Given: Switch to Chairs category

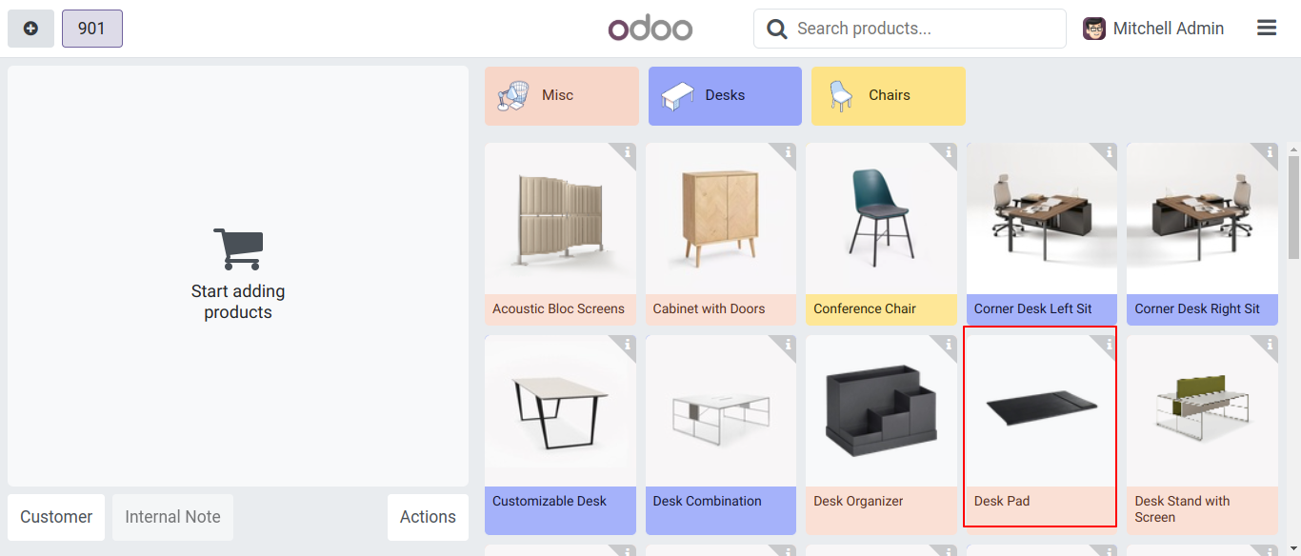Looking at the screenshot, I should tap(888, 95).
